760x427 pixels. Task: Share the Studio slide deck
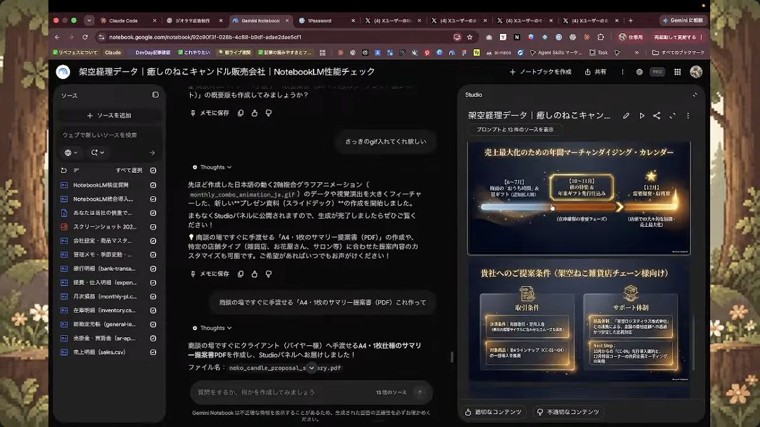point(657,116)
